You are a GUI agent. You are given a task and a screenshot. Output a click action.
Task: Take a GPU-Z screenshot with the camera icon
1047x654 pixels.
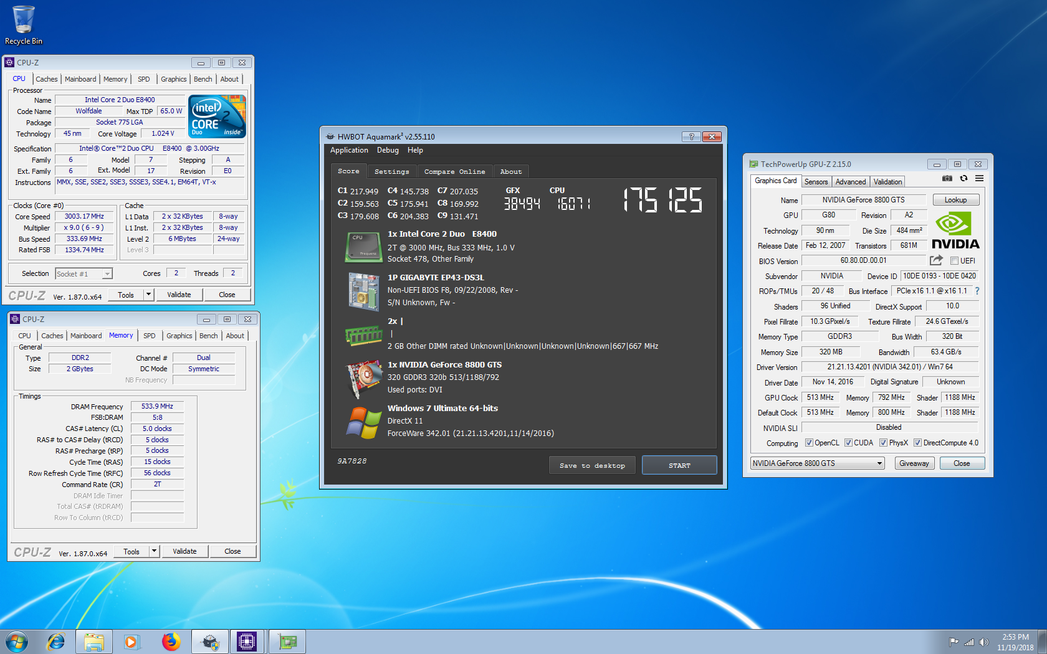point(947,178)
